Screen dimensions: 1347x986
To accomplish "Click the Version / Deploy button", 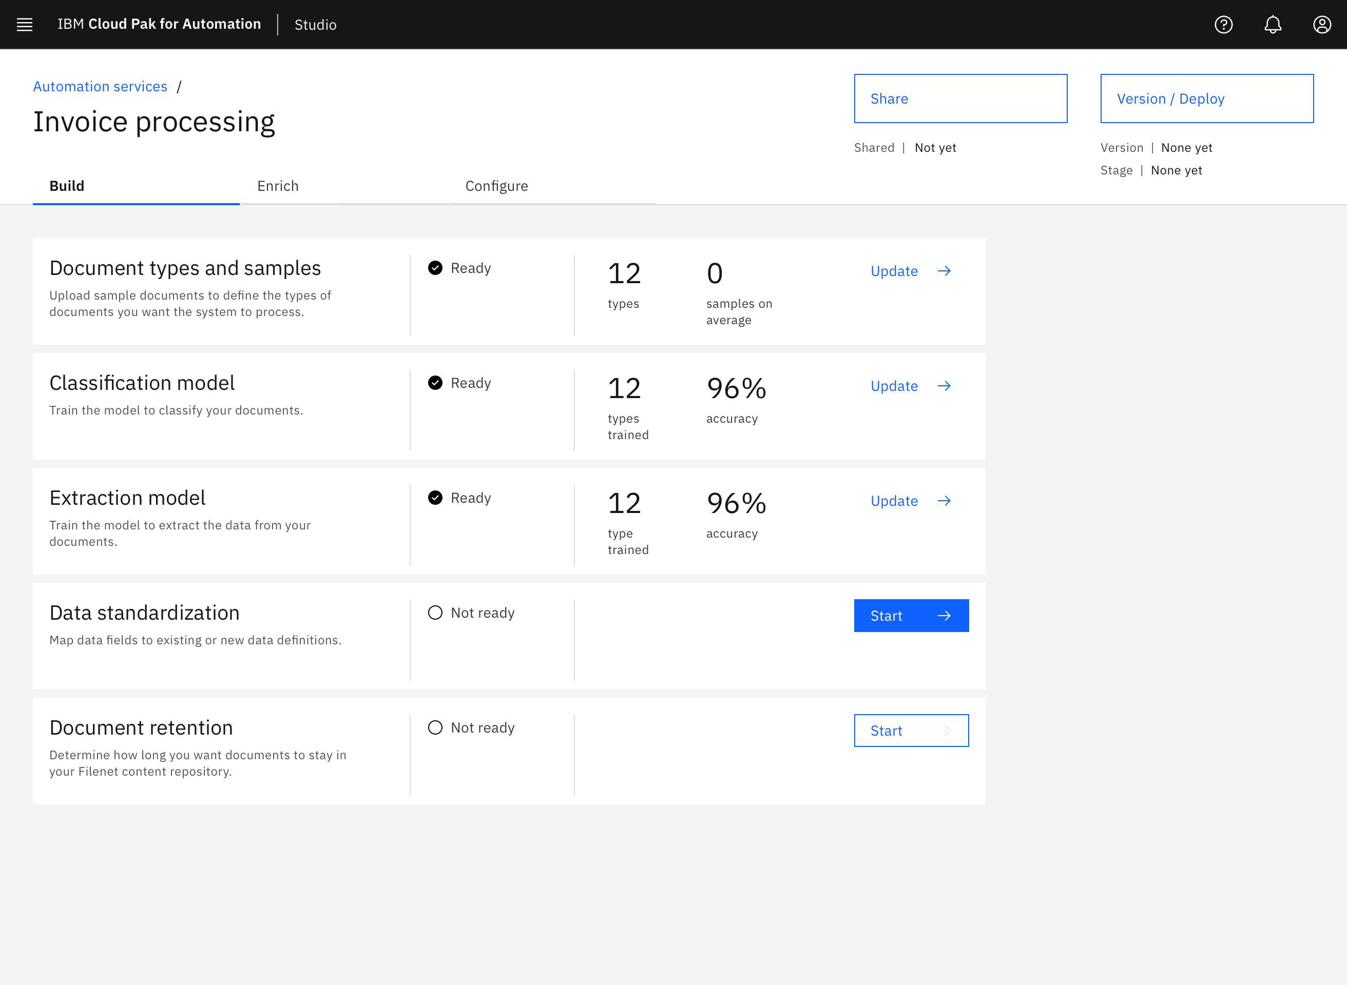I will [x=1206, y=98].
